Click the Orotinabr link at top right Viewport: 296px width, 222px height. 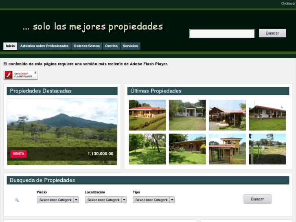click(288, 3)
